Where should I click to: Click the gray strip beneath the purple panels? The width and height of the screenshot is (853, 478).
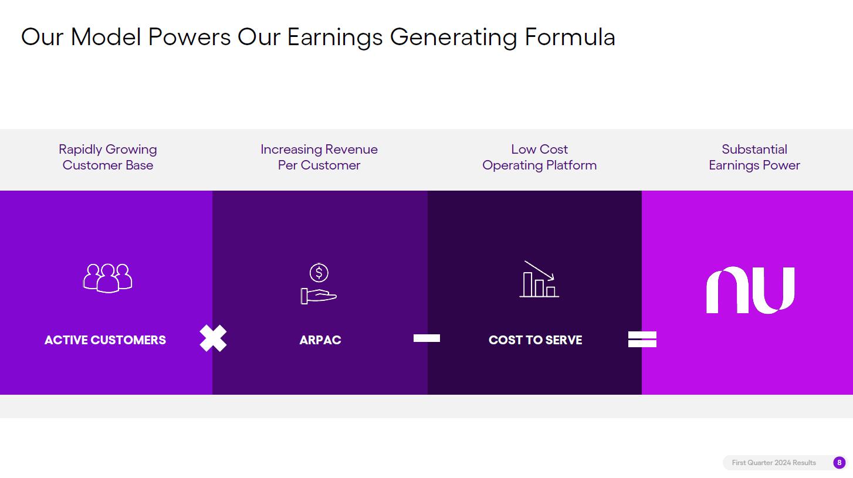pyautogui.click(x=426, y=406)
